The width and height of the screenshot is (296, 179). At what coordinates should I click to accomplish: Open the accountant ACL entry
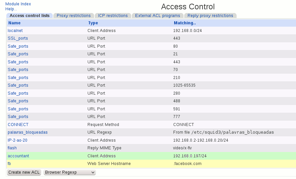point(18,156)
